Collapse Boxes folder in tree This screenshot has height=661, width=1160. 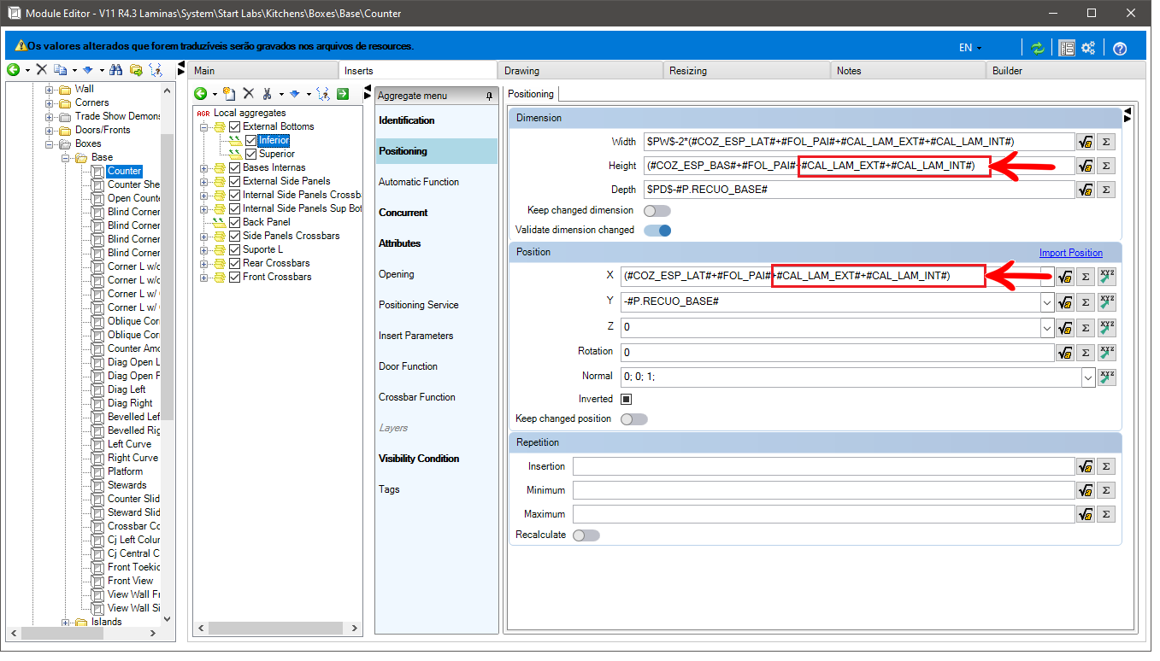[50, 143]
